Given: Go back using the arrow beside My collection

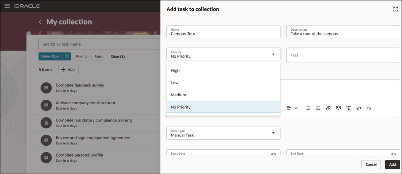Looking at the screenshot, I should (x=40, y=22).
